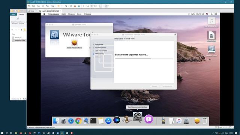The image size is (240, 135).
Task: Open the Chess app from the dock
Action: (126, 119)
